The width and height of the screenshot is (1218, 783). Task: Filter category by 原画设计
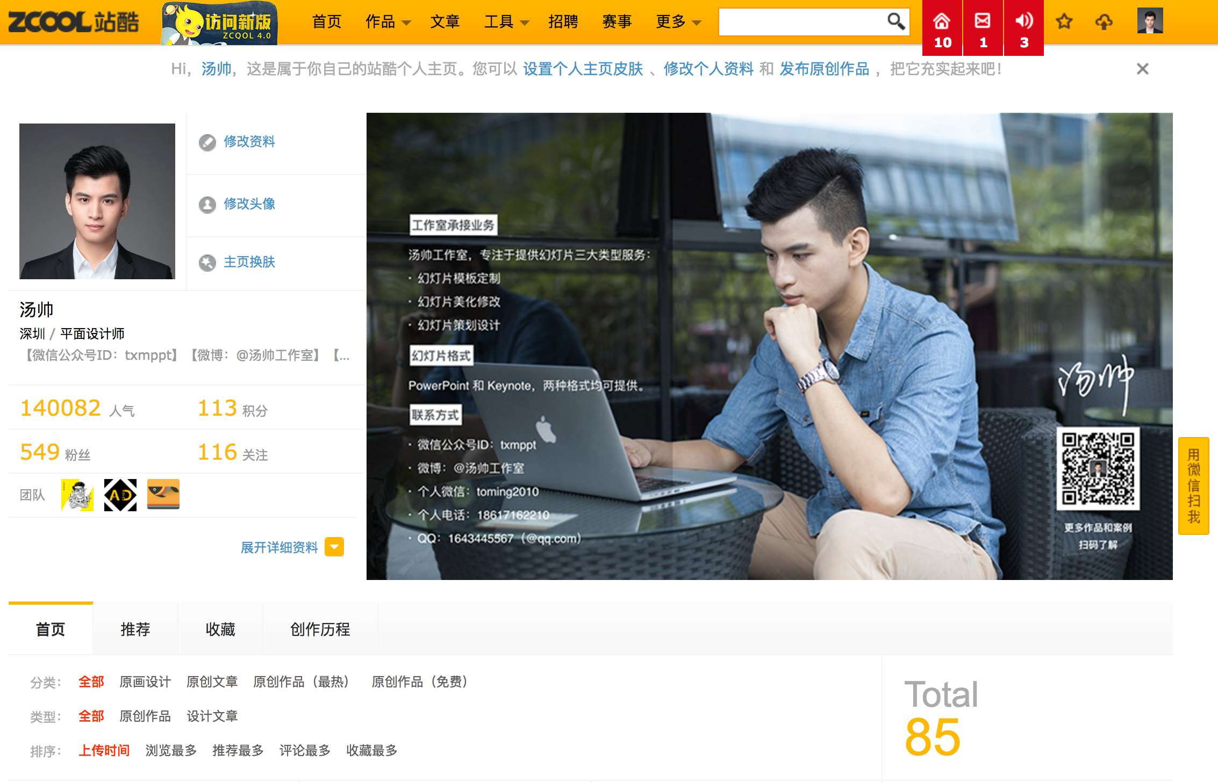click(x=145, y=682)
